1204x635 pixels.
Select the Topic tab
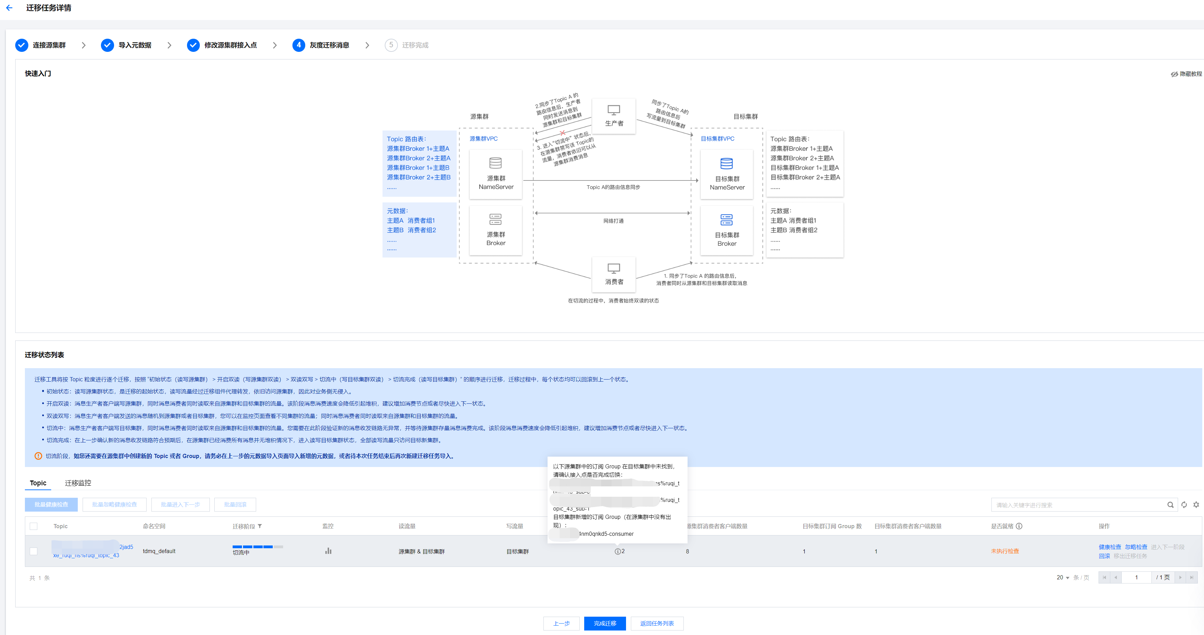[x=38, y=483]
